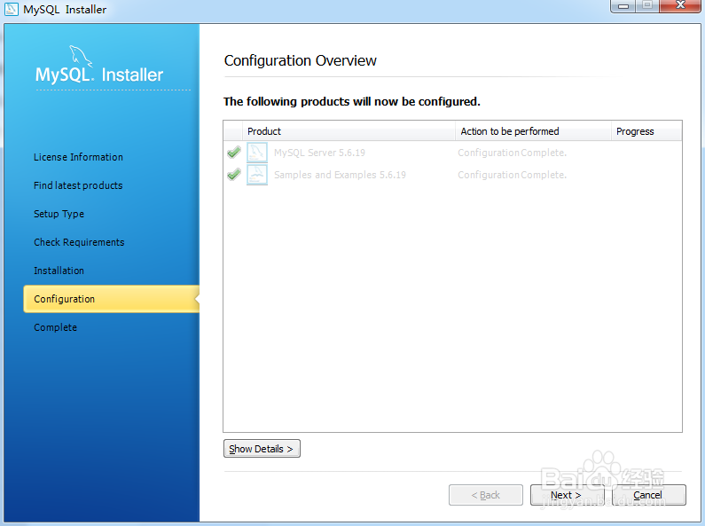Close the MySQL Installer window
Image resolution: width=705 pixels, height=526 pixels.
click(x=681, y=6)
